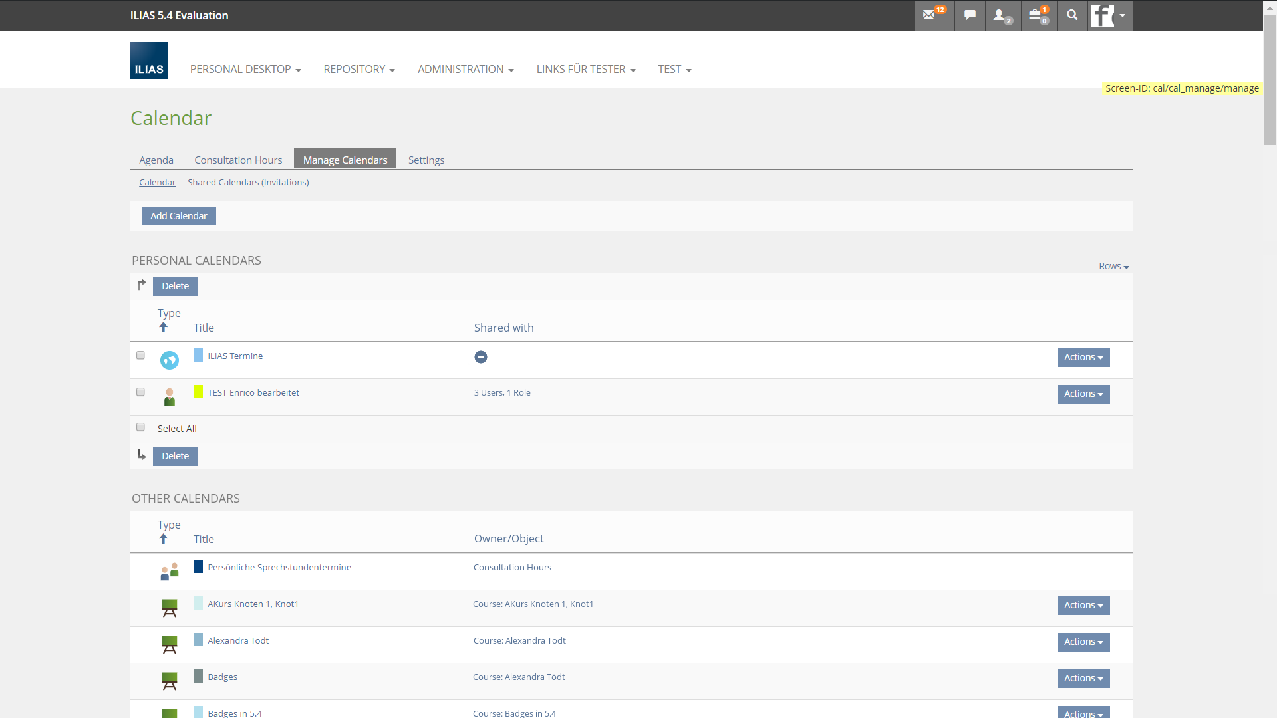Expand the Rows dropdown
This screenshot has width=1277, height=718.
1113,266
